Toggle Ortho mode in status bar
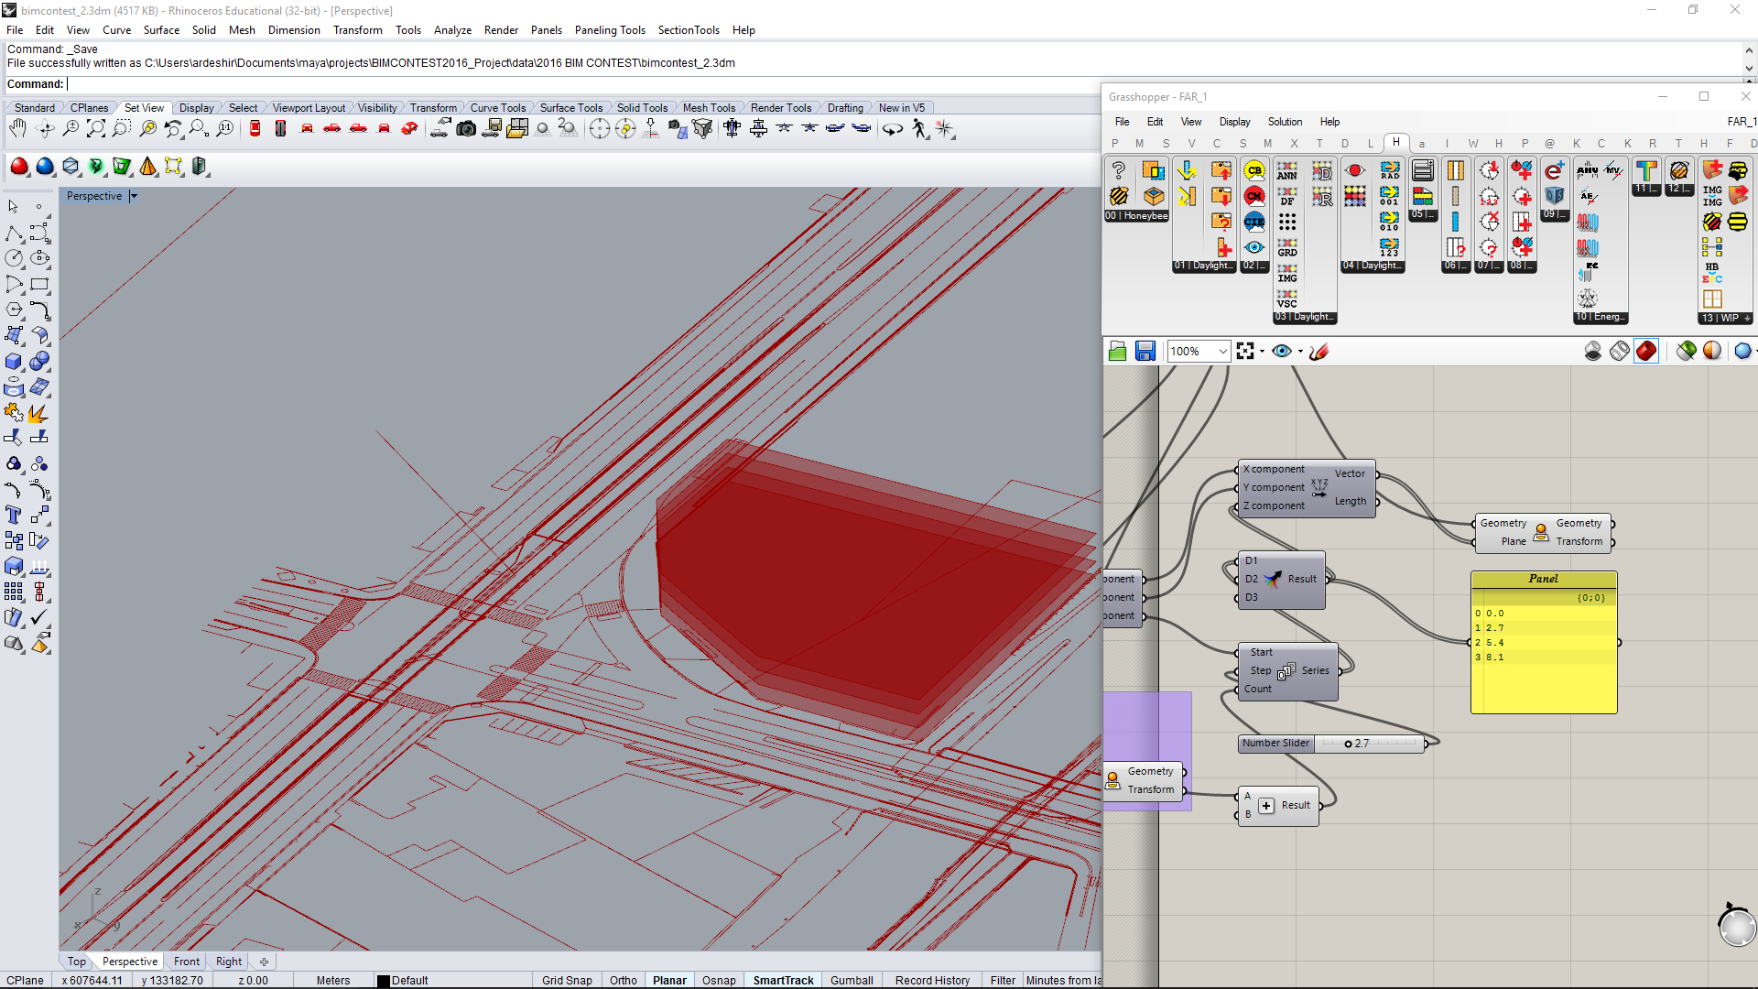Screen dimensions: 1758x989 623,980
